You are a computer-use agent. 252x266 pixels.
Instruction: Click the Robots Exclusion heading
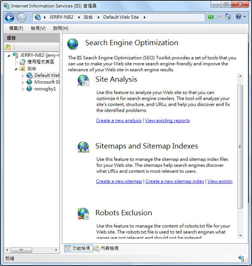(124, 213)
